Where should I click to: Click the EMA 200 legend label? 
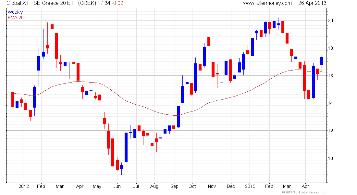[17, 18]
